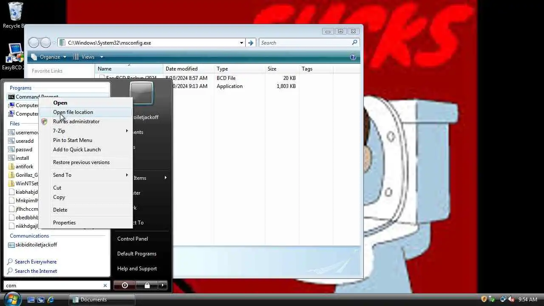Open the Organize dropdown menu
This screenshot has height=306, width=544.
[x=49, y=57]
